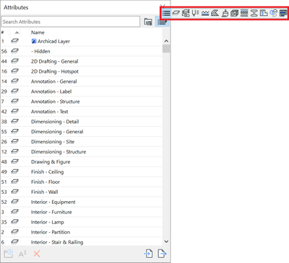The image size is (289, 263).
Task: Sort by the # index column
Action: tap(3, 32)
